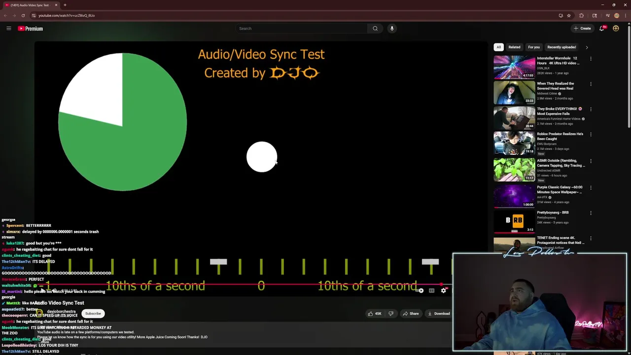Select the Related filter chip
The width and height of the screenshot is (631, 355).
tap(514, 47)
